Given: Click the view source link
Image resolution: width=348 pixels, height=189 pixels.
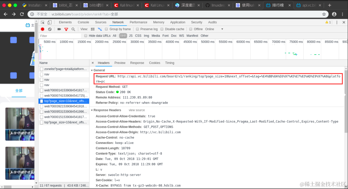Looking at the screenshot, I should 137,110.
